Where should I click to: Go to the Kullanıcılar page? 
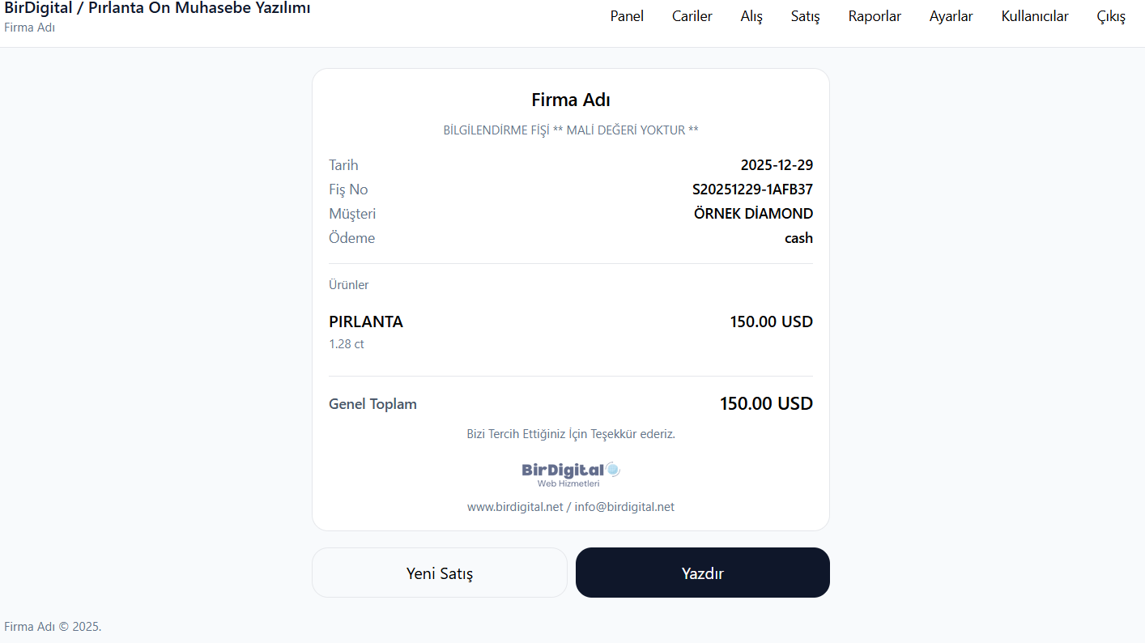(x=1035, y=16)
